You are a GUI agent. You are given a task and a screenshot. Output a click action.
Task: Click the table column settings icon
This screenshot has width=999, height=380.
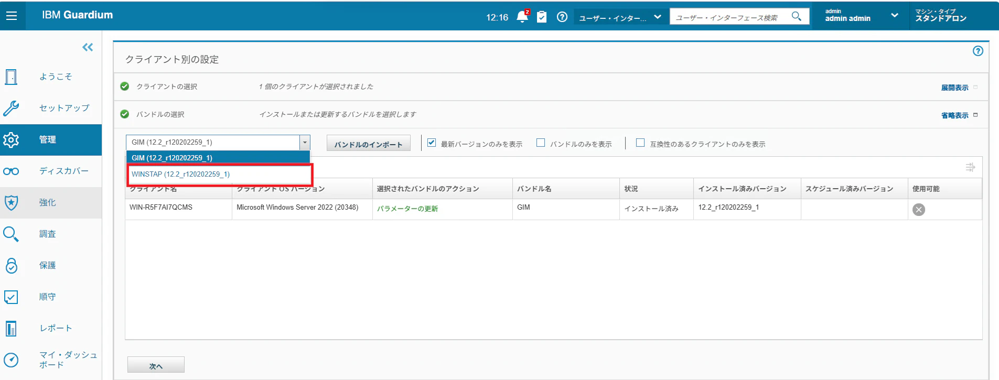(971, 167)
